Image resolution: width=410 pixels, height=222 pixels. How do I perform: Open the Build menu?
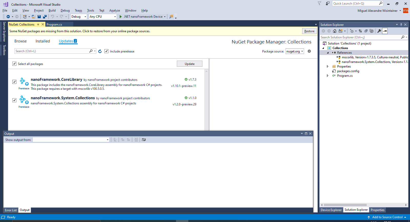(52, 10)
